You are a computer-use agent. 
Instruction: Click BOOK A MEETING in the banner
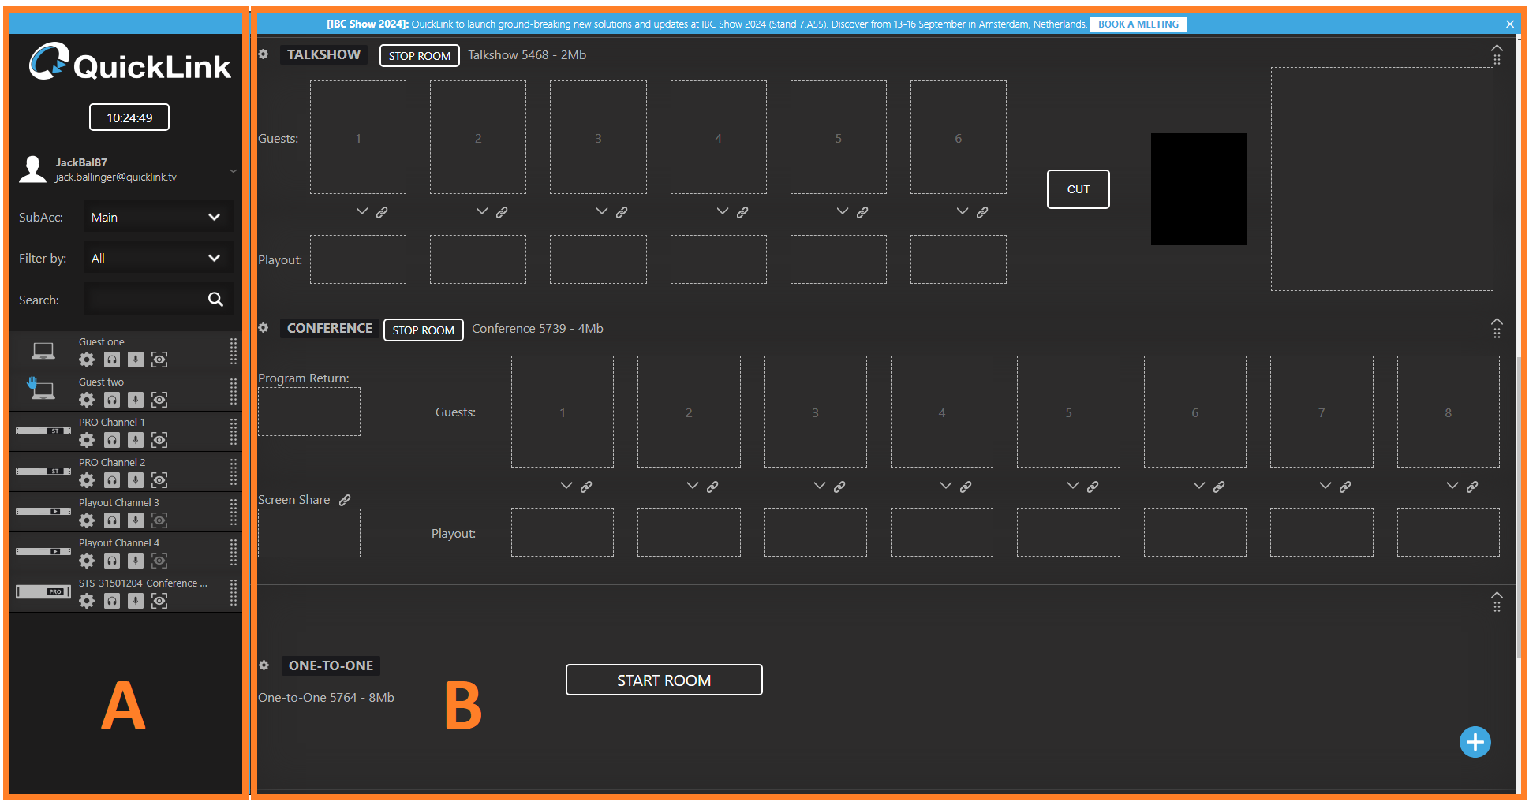(x=1138, y=24)
